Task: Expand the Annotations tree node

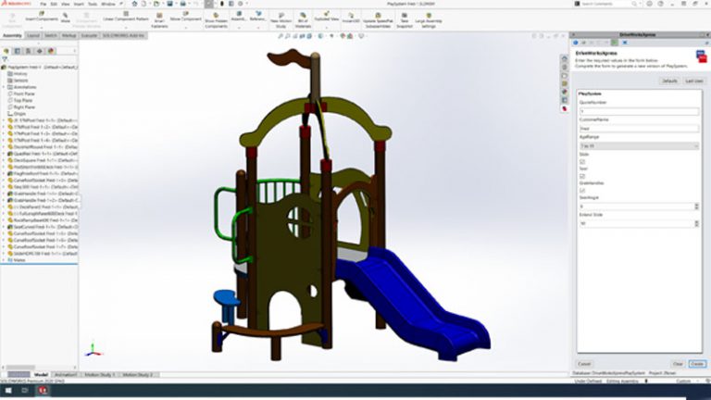Action: coord(5,87)
